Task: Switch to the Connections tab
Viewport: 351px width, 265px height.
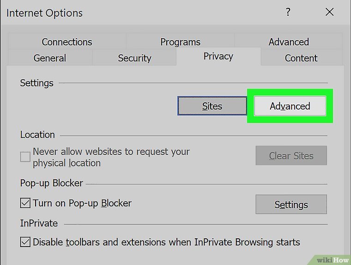Action: pos(67,42)
